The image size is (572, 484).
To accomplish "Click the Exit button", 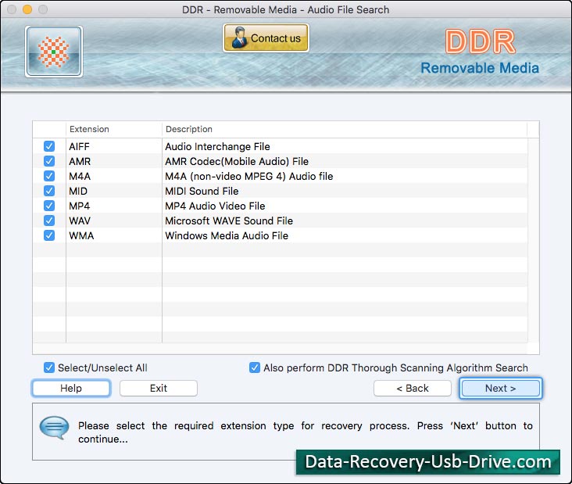I will [x=159, y=388].
